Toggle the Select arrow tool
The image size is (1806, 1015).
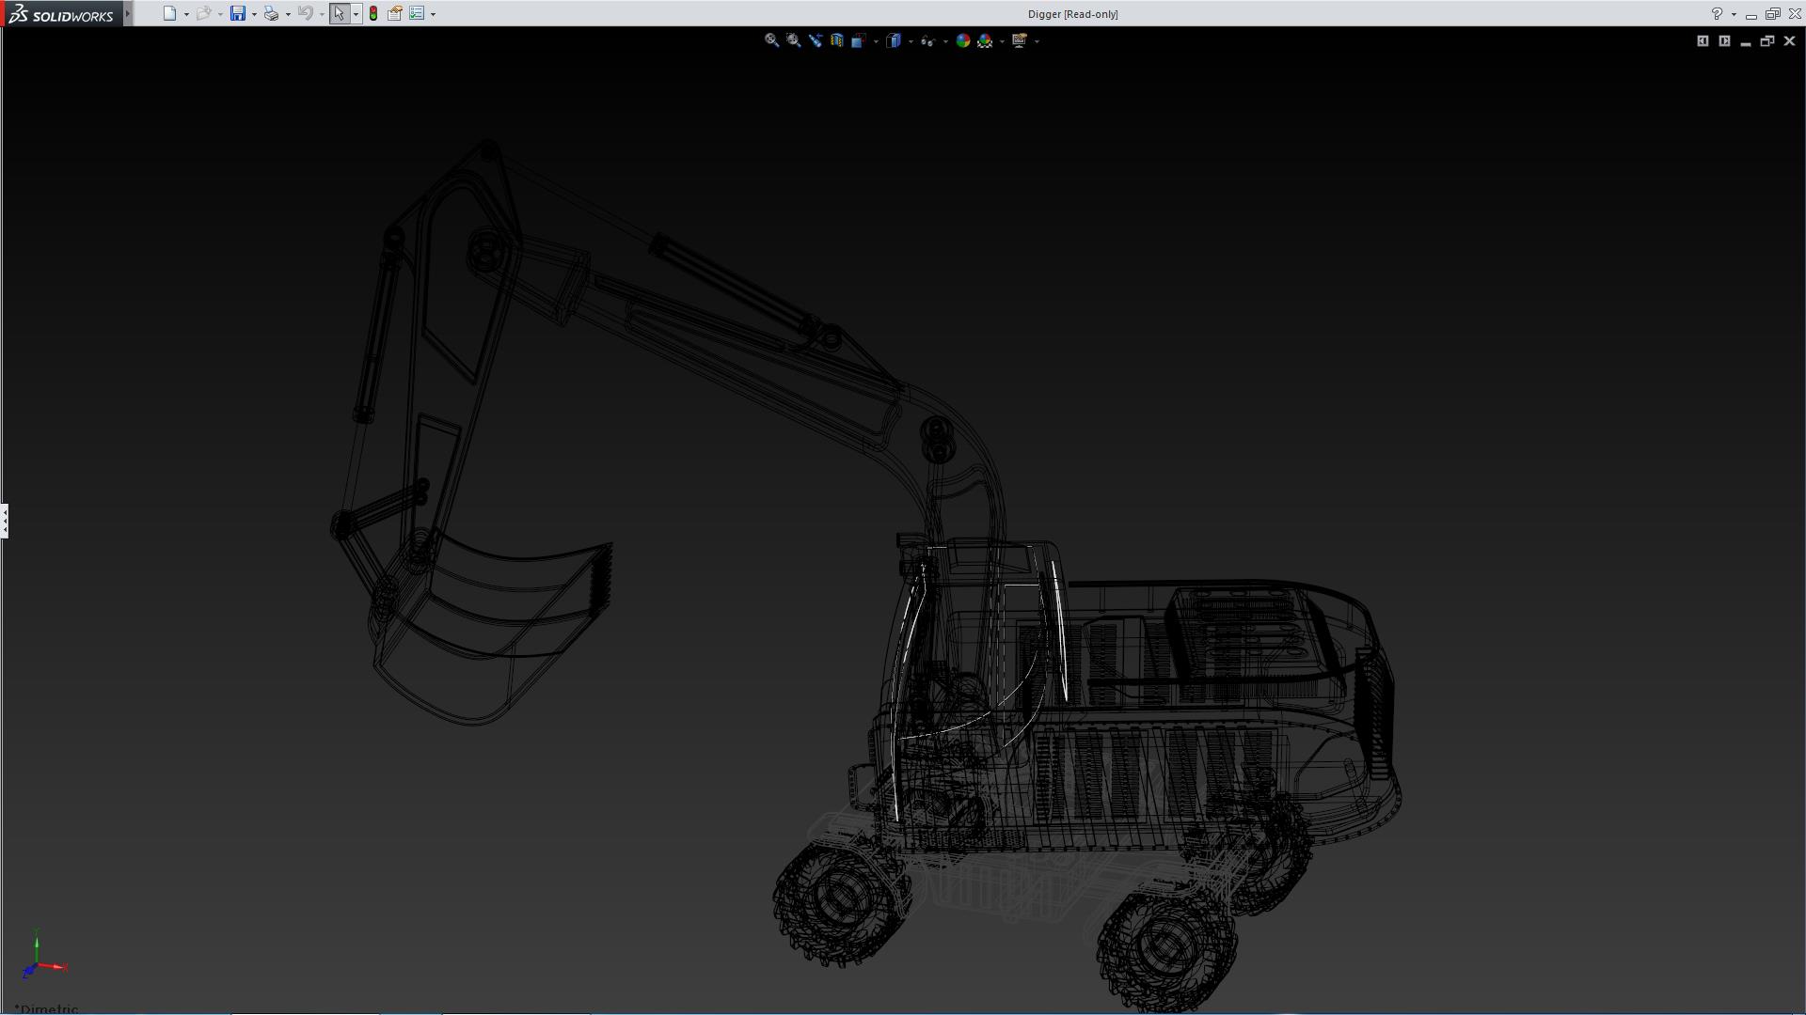point(339,13)
